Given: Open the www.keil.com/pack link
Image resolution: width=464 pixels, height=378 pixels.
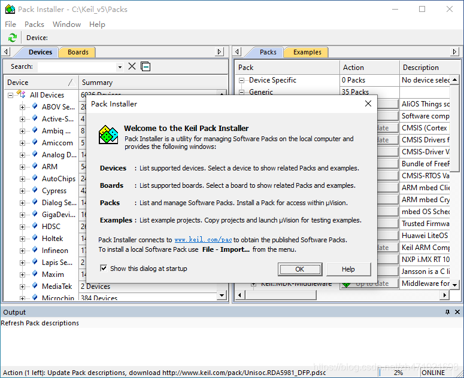Looking at the screenshot, I should point(203,240).
